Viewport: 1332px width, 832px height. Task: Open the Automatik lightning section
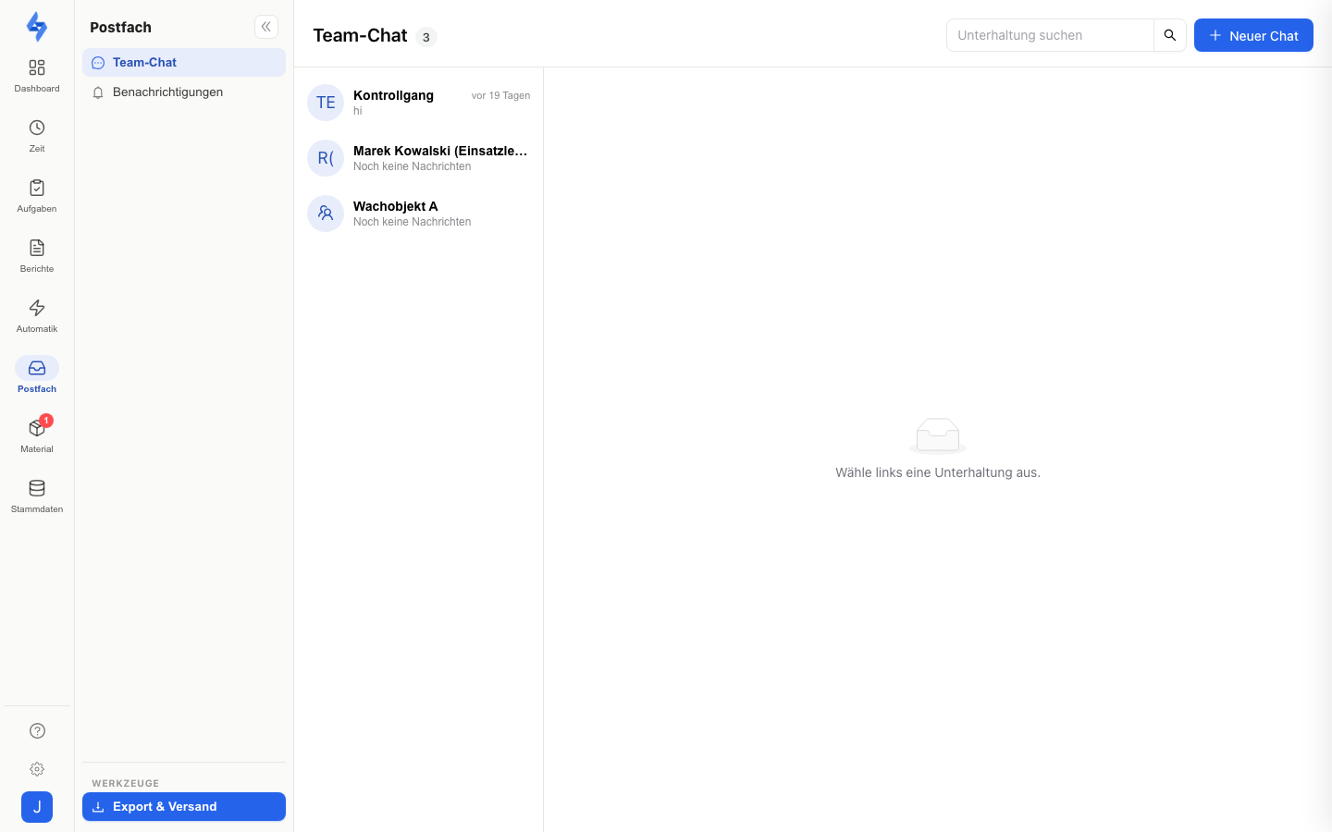37,316
